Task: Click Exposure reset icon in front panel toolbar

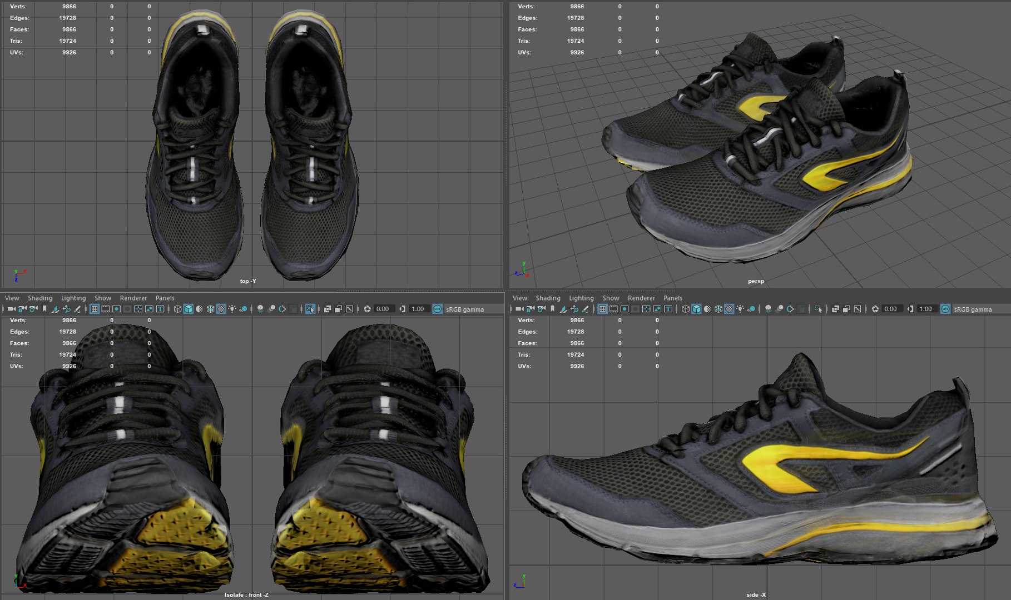Action: click(367, 309)
